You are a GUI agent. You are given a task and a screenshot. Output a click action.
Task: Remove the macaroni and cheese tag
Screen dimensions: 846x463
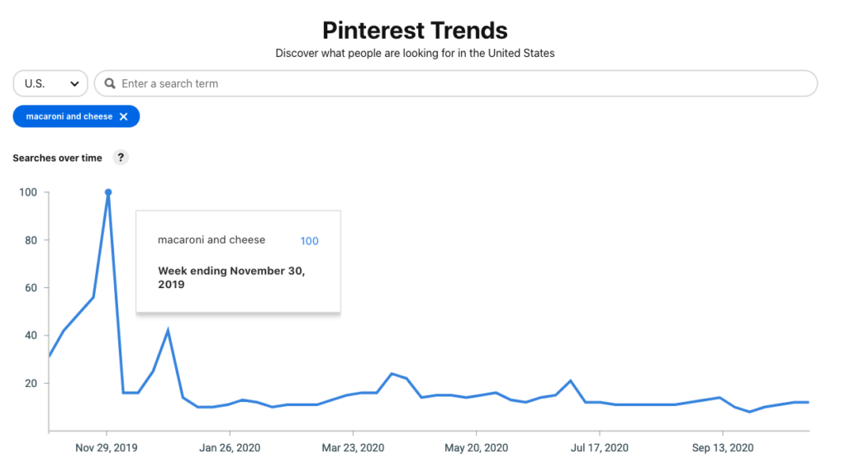pos(124,117)
